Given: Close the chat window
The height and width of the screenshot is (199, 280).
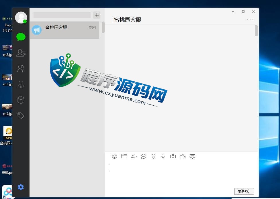Looking at the screenshot, I should 253,12.
